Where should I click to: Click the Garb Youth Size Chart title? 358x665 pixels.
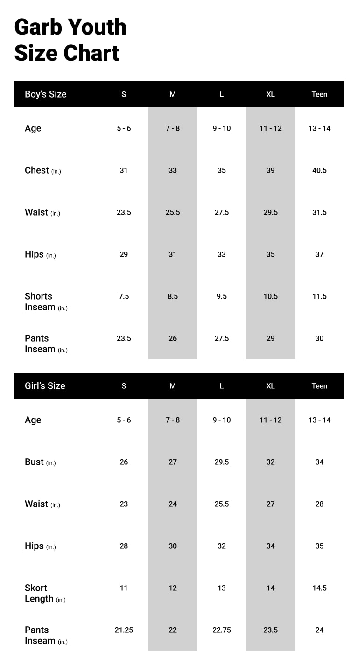click(70, 40)
